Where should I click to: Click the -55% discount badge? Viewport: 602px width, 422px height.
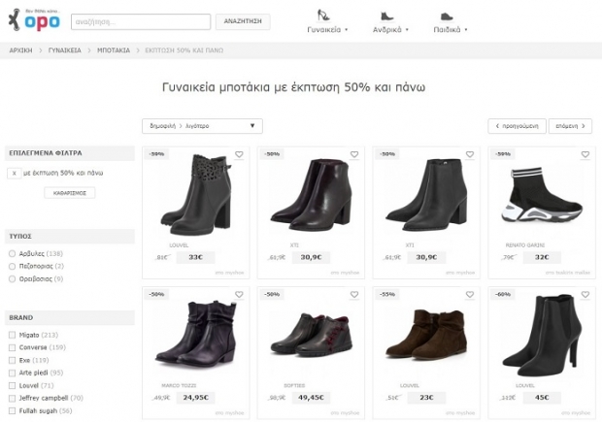point(387,294)
